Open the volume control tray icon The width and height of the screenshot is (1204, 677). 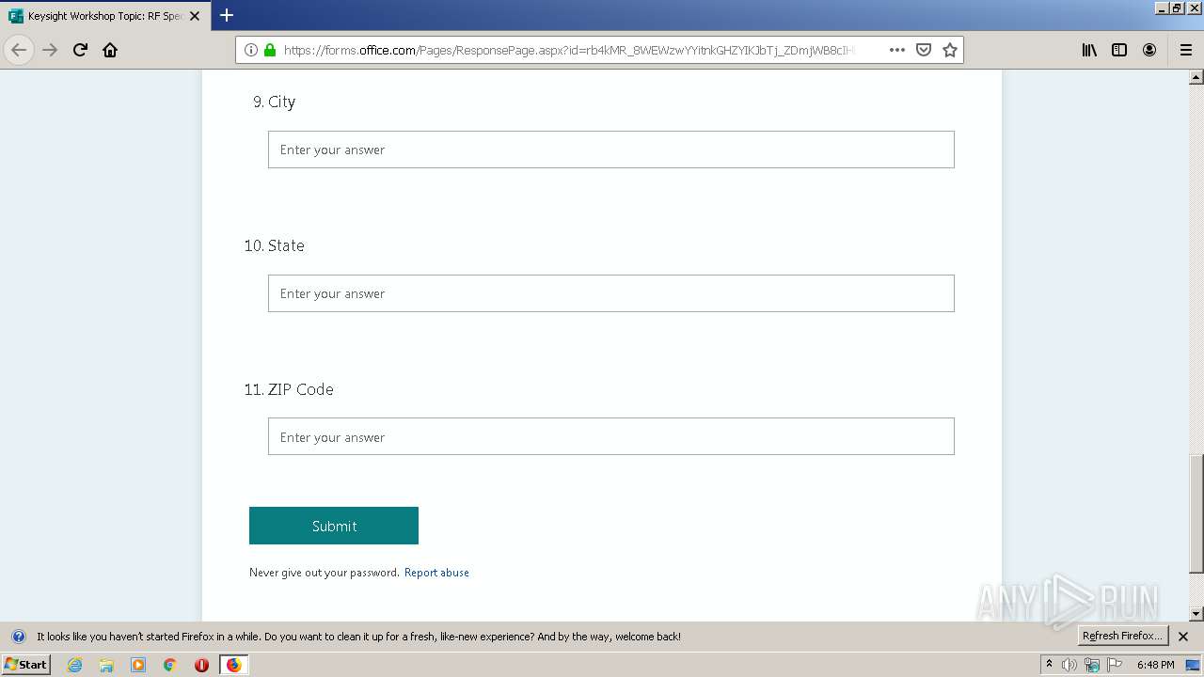click(x=1069, y=665)
